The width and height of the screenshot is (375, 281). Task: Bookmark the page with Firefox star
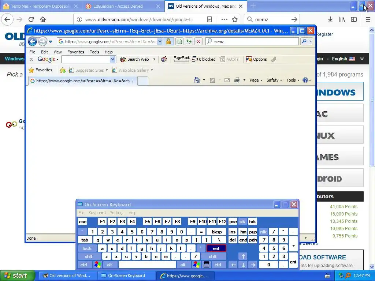click(x=235, y=19)
